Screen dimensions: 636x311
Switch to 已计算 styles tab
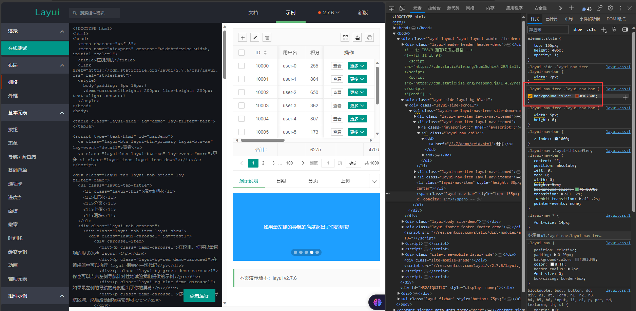point(552,19)
